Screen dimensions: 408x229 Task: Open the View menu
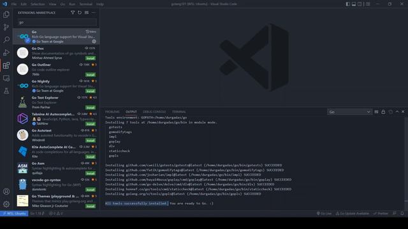click(x=52, y=4)
